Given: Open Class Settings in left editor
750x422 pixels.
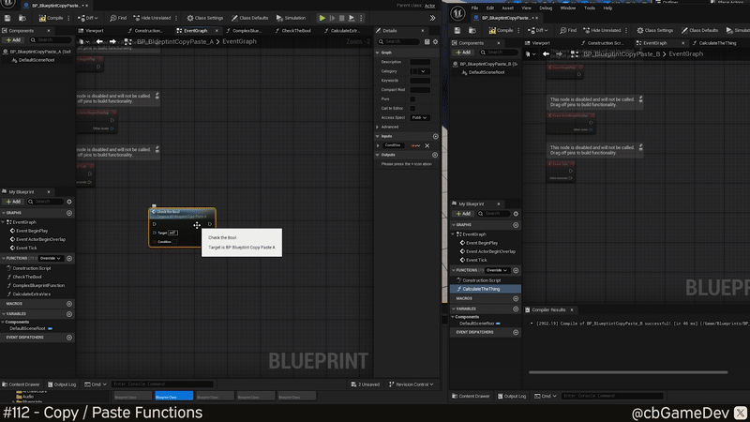Looking at the screenshot, I should point(204,18).
